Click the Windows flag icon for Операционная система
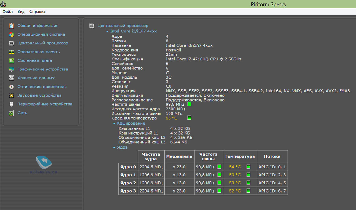The image size is (356, 210). (x=11, y=34)
